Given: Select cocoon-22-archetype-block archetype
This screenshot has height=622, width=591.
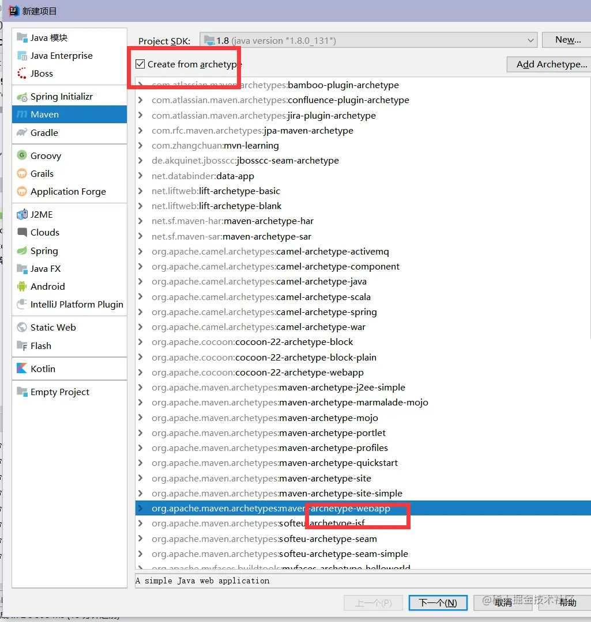Looking at the screenshot, I should (252, 342).
